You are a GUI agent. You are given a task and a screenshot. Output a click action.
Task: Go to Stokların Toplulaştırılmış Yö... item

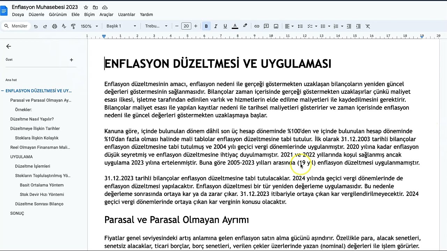(43, 175)
